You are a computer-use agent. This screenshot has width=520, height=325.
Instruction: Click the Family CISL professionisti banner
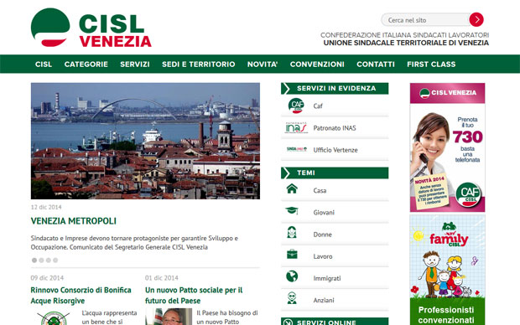point(447,270)
